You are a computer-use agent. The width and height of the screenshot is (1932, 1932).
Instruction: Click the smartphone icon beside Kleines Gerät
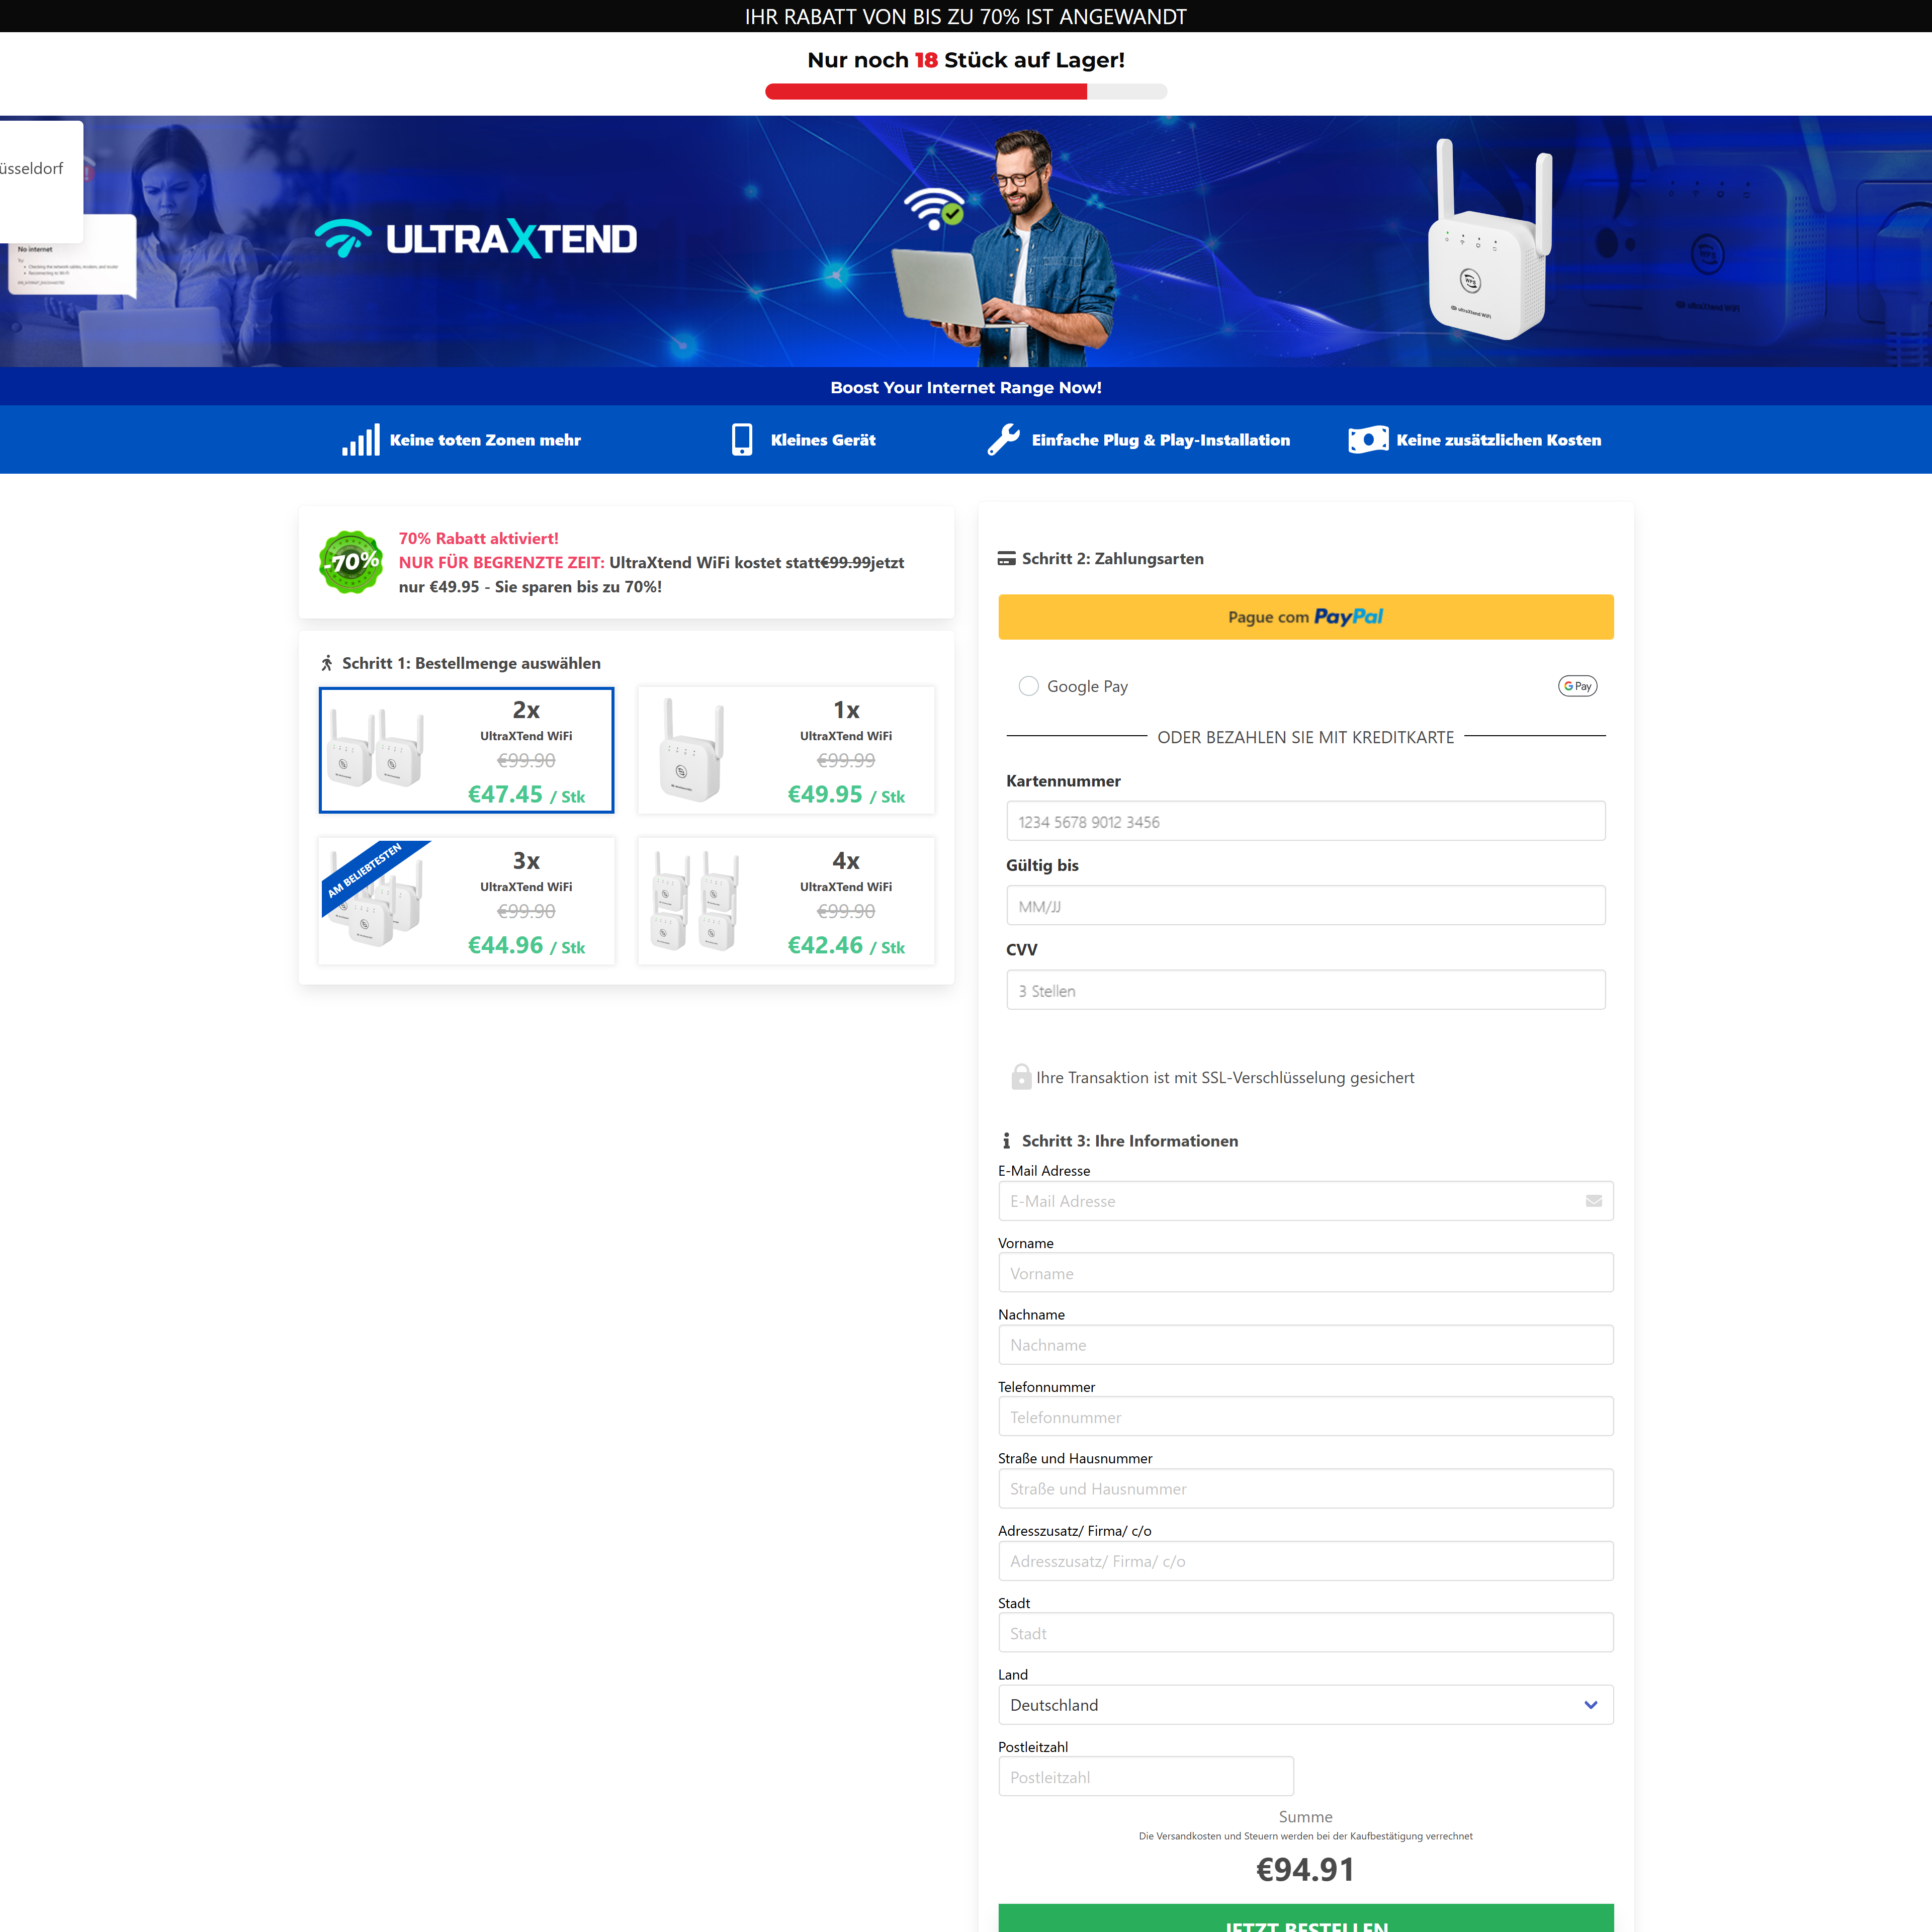coord(742,440)
